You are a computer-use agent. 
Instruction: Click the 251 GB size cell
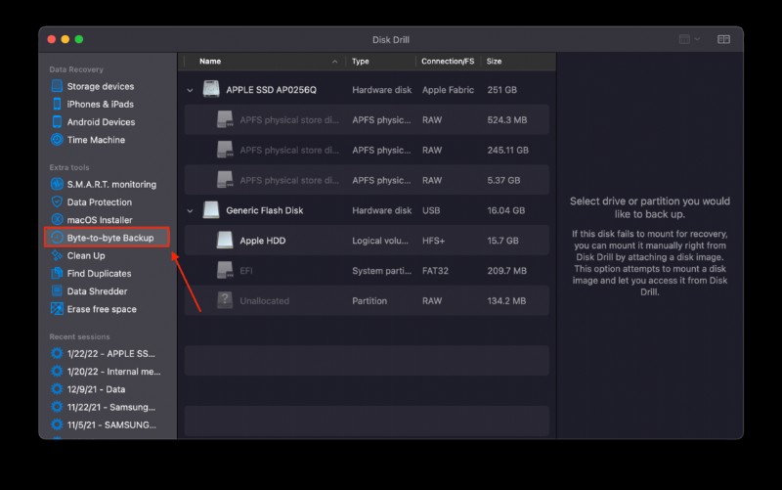tap(502, 90)
